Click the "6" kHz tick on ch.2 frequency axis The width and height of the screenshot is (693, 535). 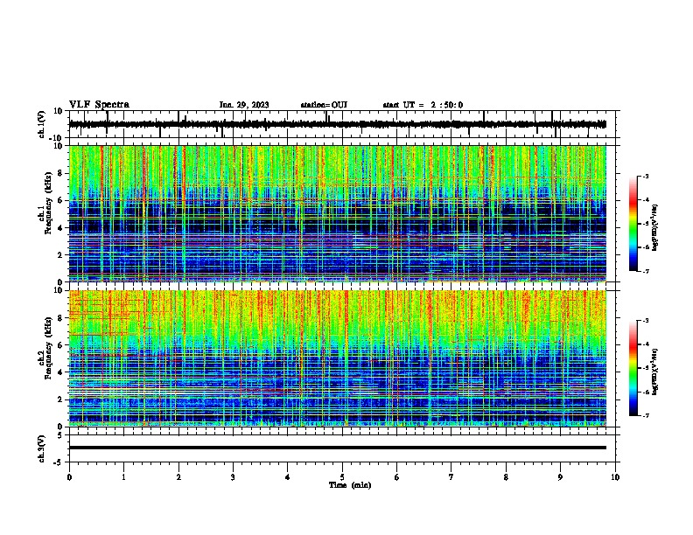click(x=61, y=345)
